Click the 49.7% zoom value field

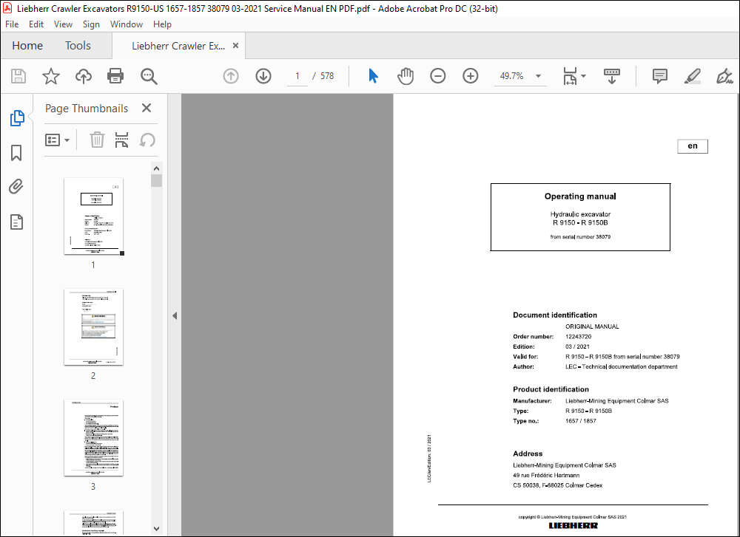click(x=511, y=76)
